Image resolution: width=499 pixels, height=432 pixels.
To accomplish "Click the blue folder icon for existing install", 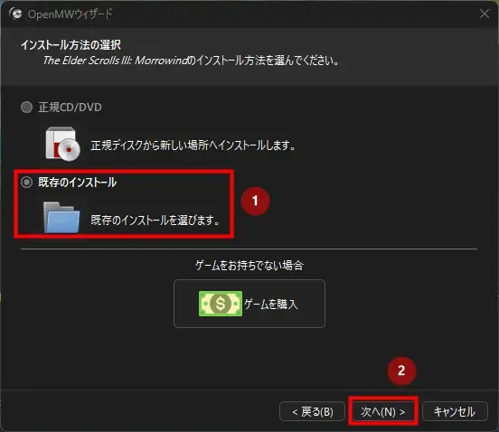I will tap(61, 218).
